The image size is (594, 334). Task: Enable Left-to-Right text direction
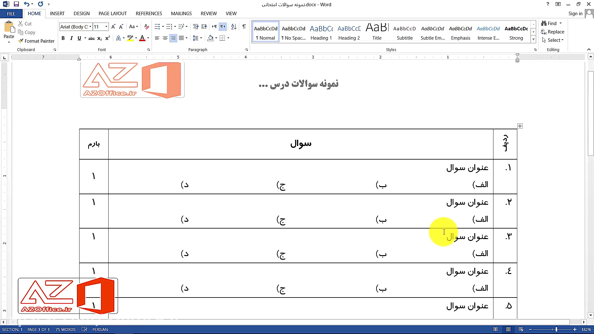pyautogui.click(x=215, y=27)
